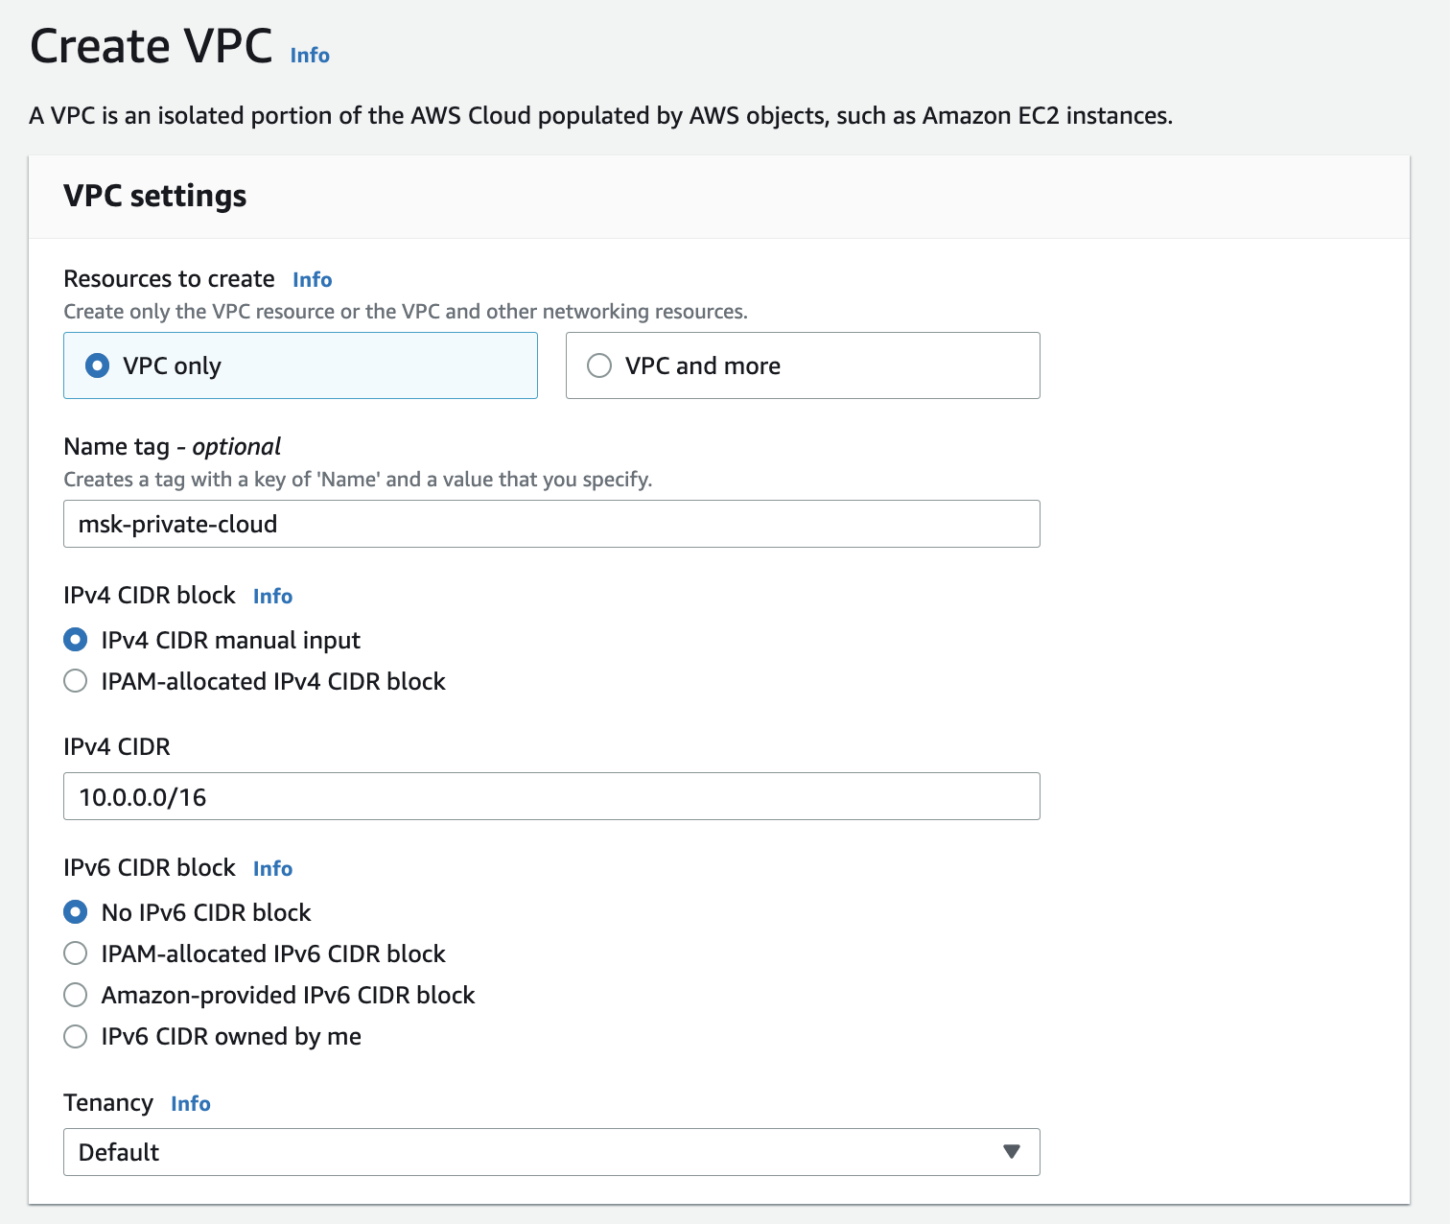
Task: Click the Name tag - optional label
Action: coord(173,447)
